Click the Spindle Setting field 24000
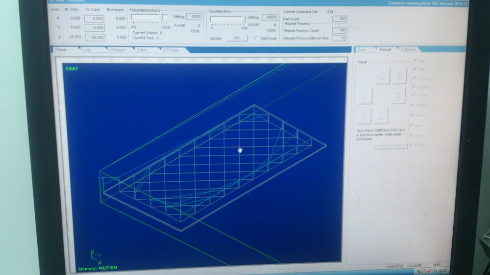The image size is (490, 275). point(269,18)
